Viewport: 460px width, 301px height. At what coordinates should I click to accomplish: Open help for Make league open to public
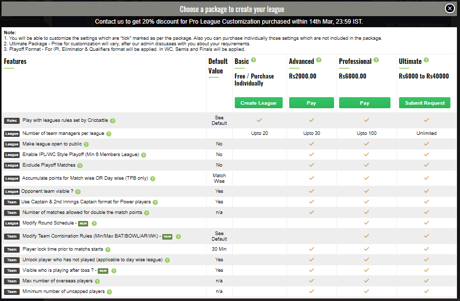[86, 144]
